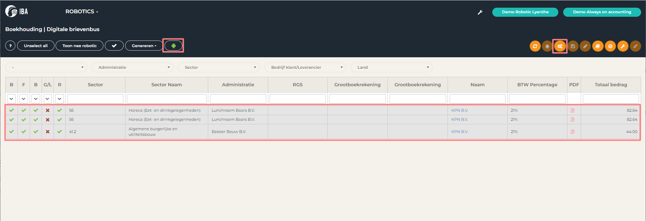
Task: Click the checkmark button beside Genereren
Action: pos(114,46)
